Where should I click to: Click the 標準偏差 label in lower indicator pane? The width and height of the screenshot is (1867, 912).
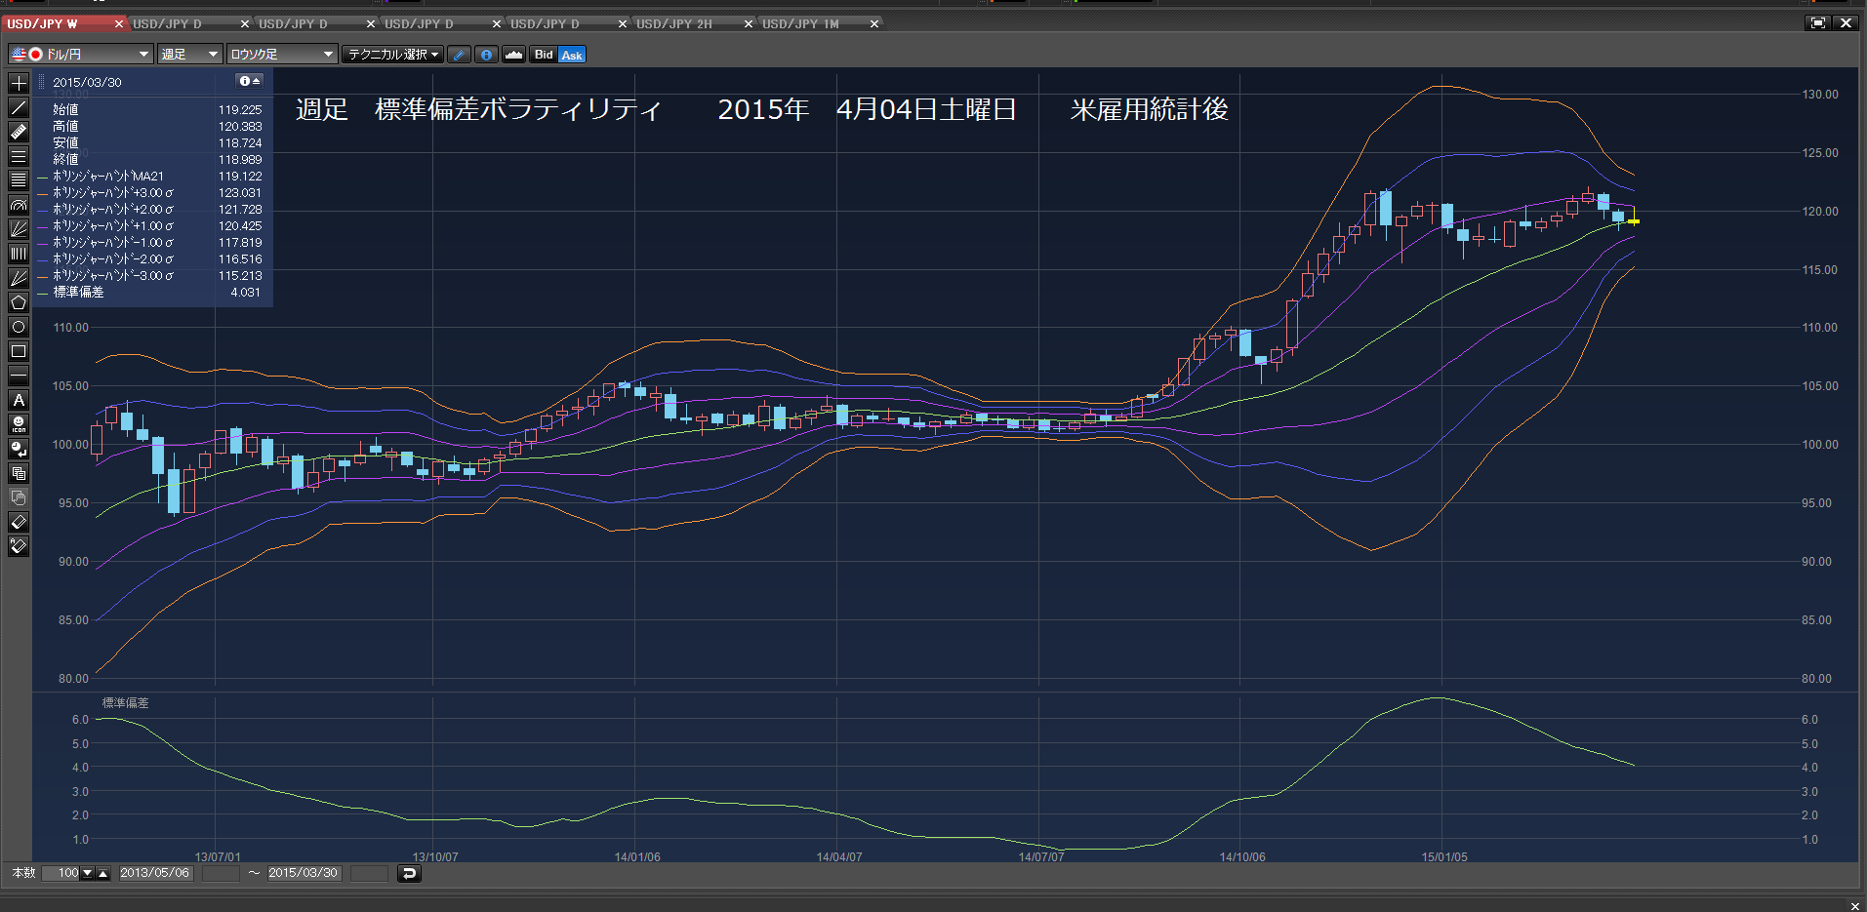[126, 702]
